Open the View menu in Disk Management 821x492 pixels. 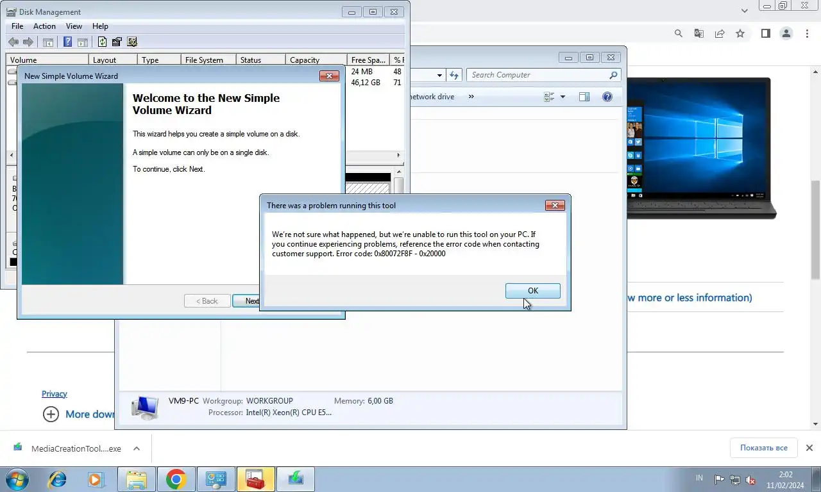click(x=74, y=26)
